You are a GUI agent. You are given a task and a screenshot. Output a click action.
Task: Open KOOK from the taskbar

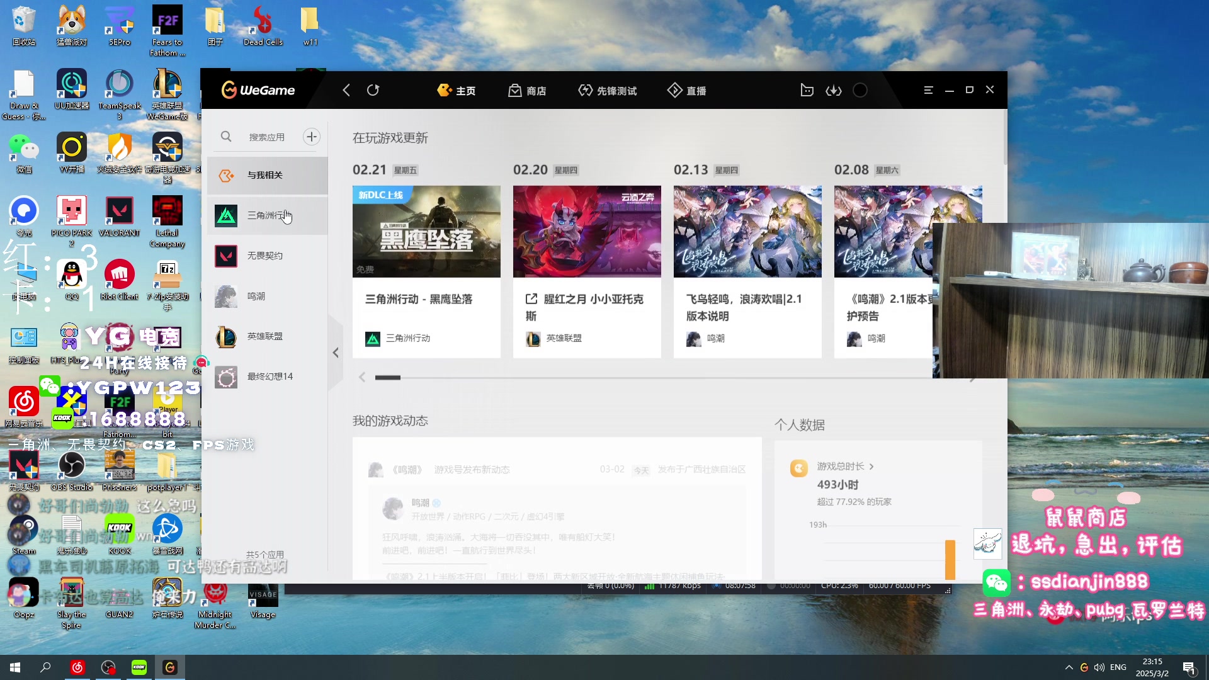(139, 667)
